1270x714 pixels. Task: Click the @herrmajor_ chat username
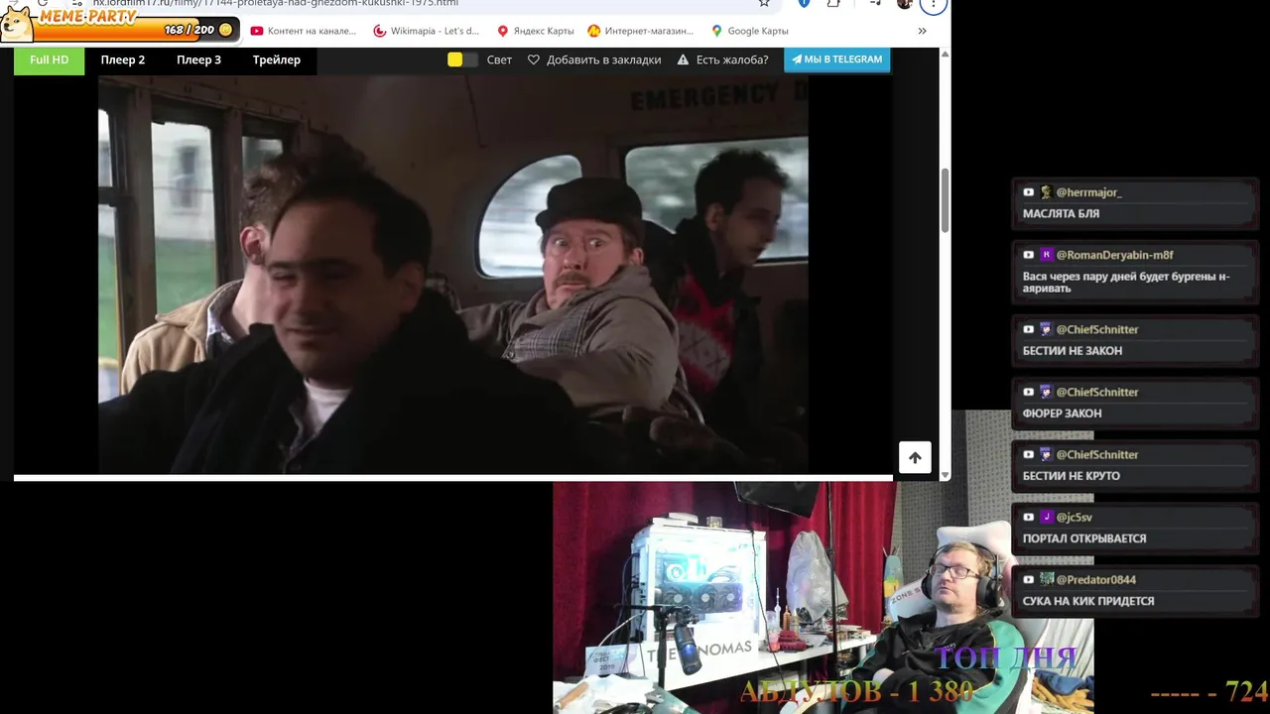point(1089,192)
